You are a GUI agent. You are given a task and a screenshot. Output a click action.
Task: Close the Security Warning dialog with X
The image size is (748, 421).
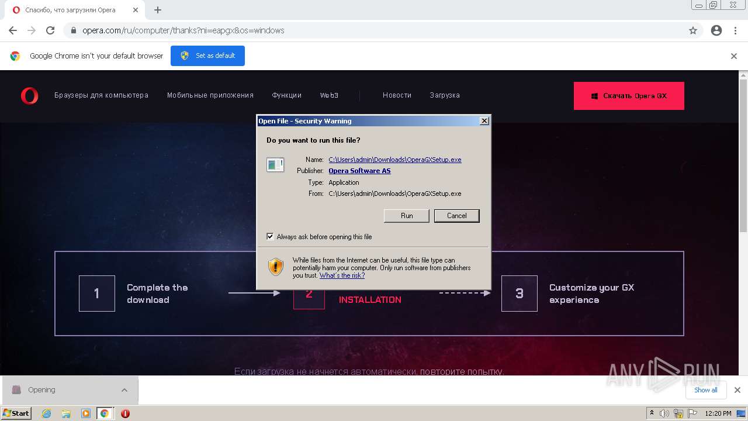pyautogui.click(x=484, y=121)
